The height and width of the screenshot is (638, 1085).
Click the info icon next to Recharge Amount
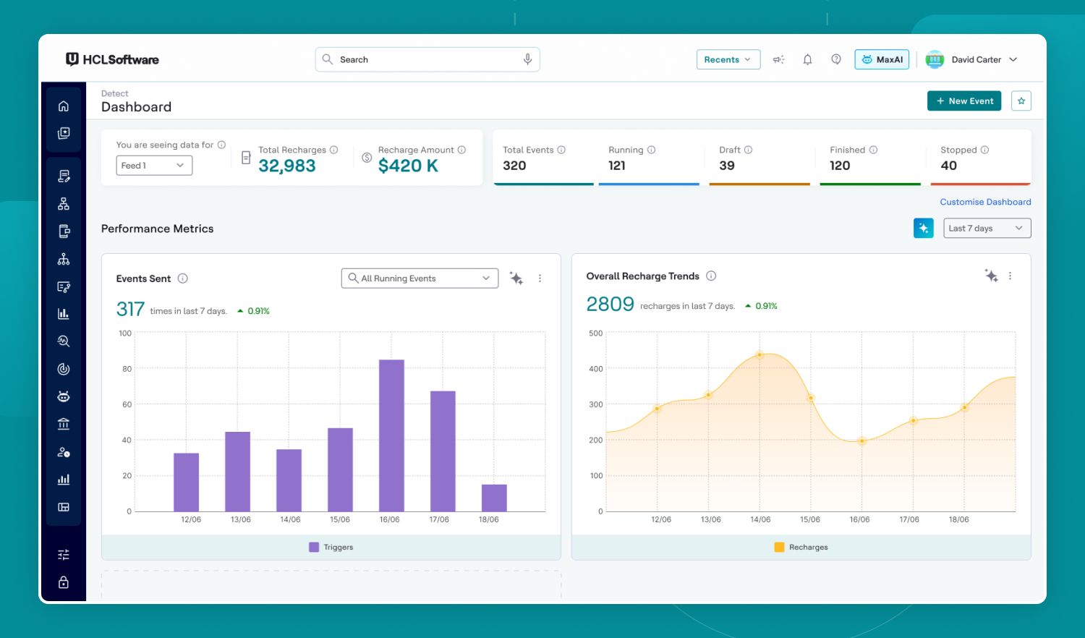coord(461,150)
